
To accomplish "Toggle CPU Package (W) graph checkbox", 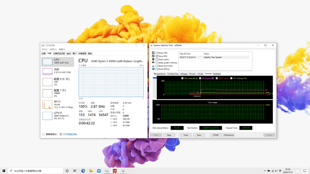I will (231, 78).
